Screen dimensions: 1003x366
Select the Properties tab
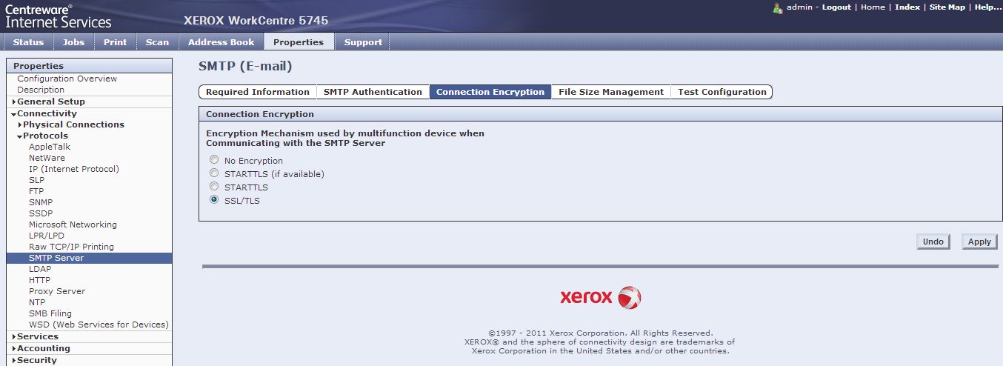299,42
